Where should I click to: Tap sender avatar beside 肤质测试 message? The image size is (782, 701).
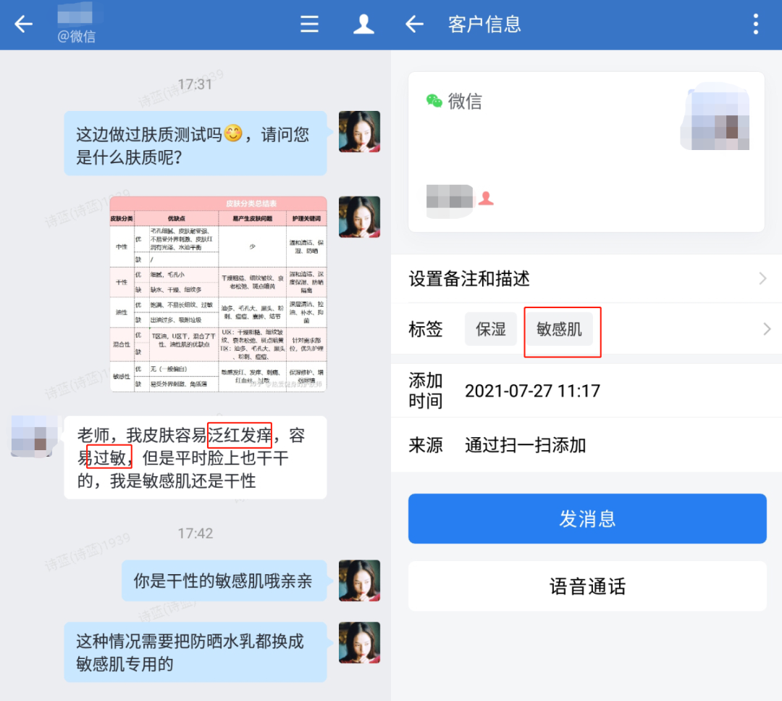[x=359, y=131]
